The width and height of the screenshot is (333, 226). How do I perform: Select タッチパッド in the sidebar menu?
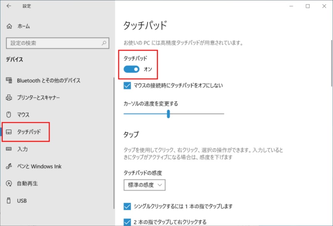point(29,132)
